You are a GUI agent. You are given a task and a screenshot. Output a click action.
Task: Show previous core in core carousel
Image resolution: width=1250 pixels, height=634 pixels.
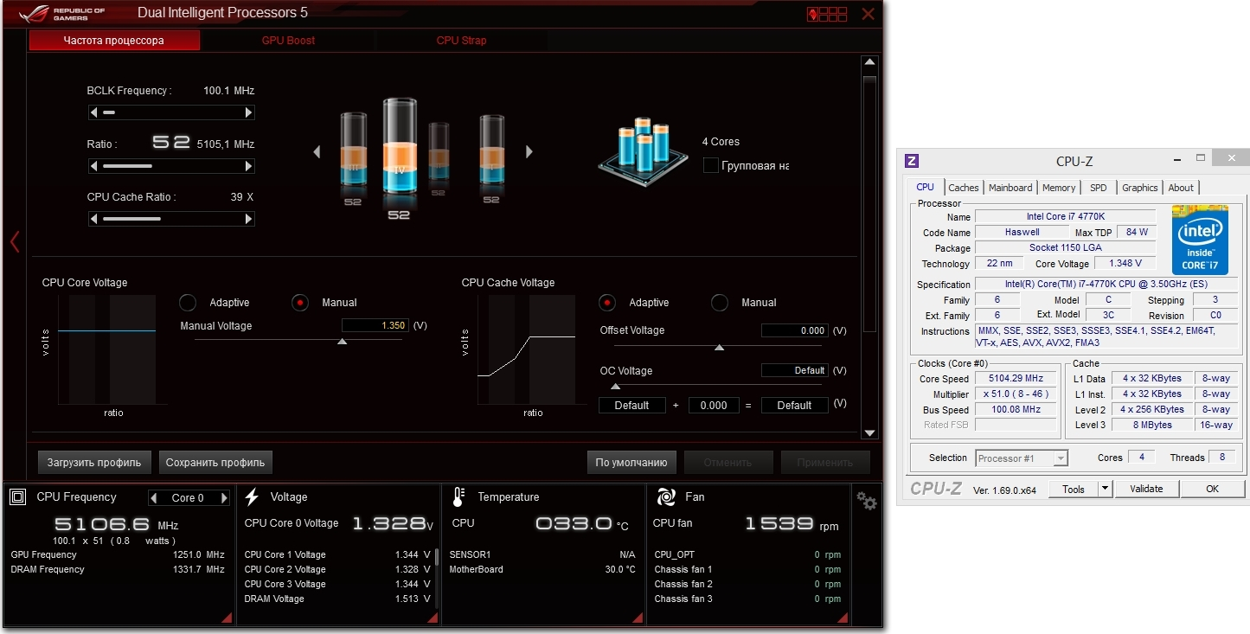(x=317, y=151)
